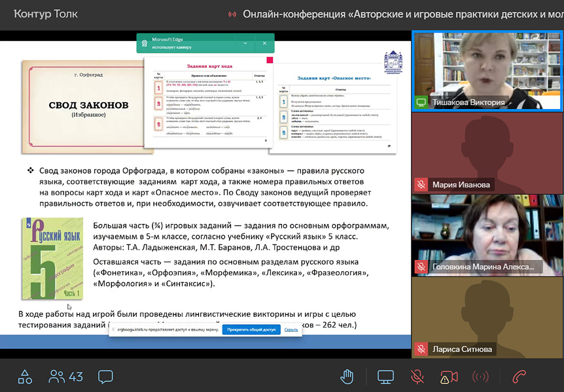Toggle the camera with warning badge
This screenshot has width=564, height=392.
click(449, 376)
